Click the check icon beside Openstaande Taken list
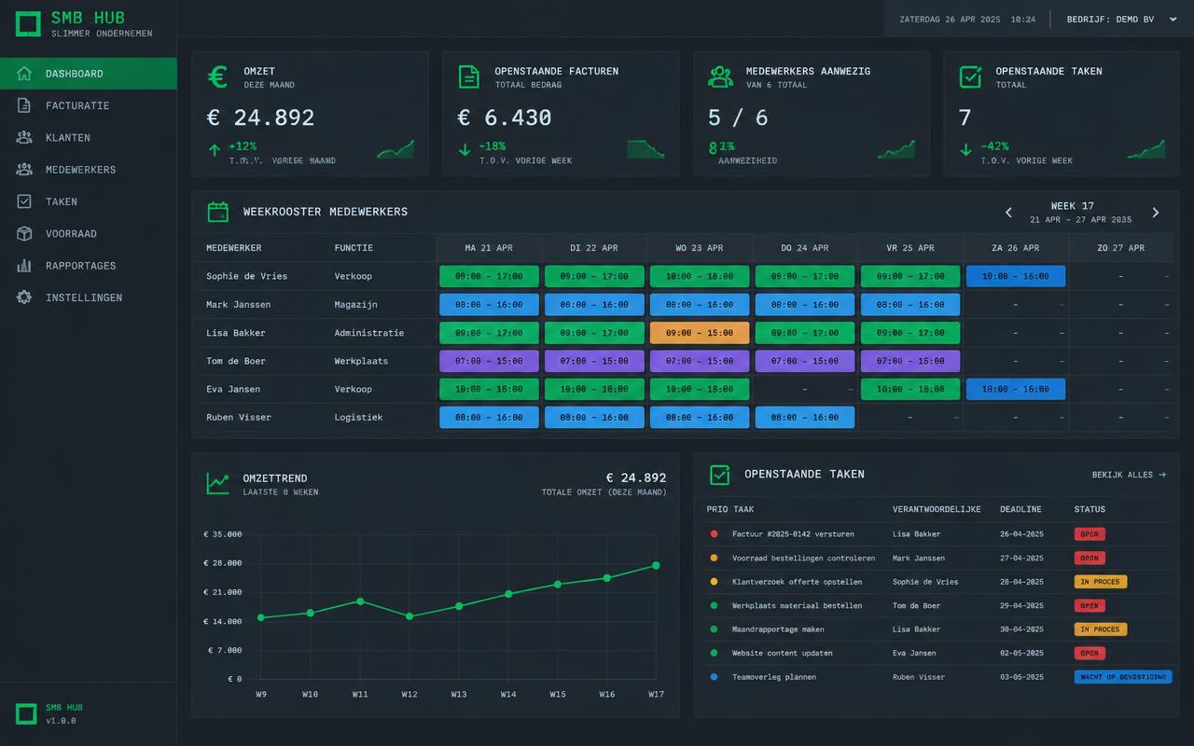The width and height of the screenshot is (1194, 746). 719,475
